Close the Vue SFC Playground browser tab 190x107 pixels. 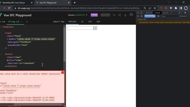point(69,3)
